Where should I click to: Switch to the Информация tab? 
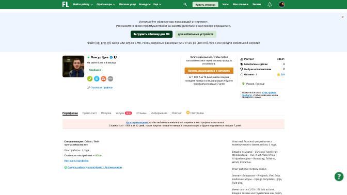[159, 113]
